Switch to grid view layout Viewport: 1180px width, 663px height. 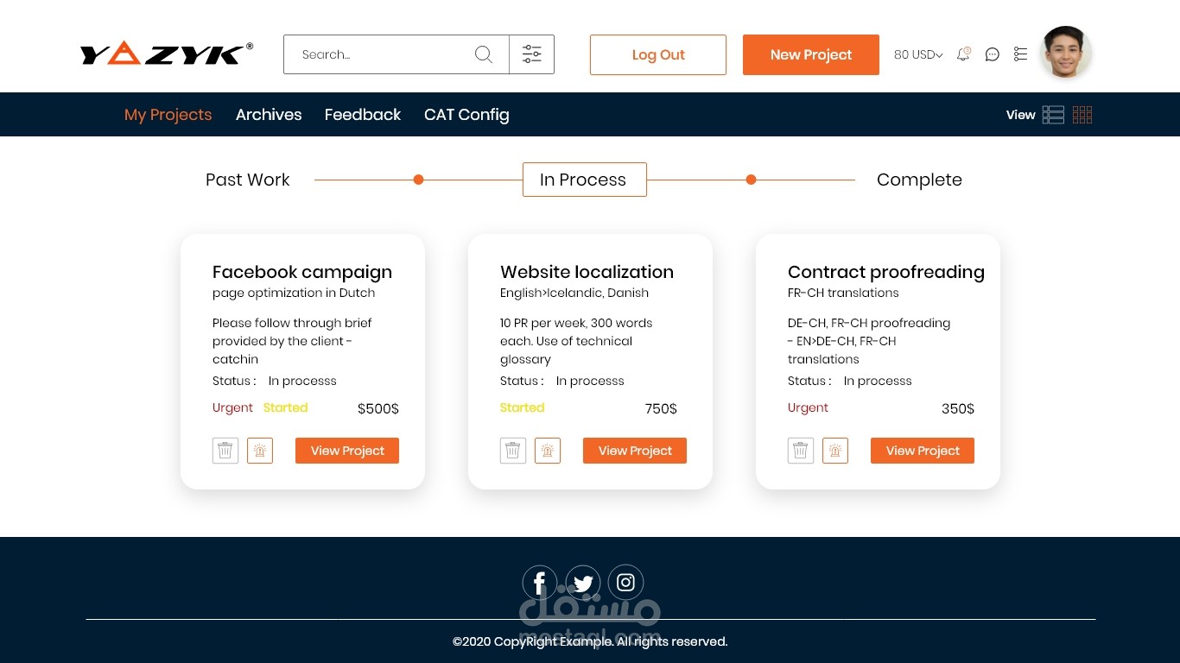coord(1082,115)
